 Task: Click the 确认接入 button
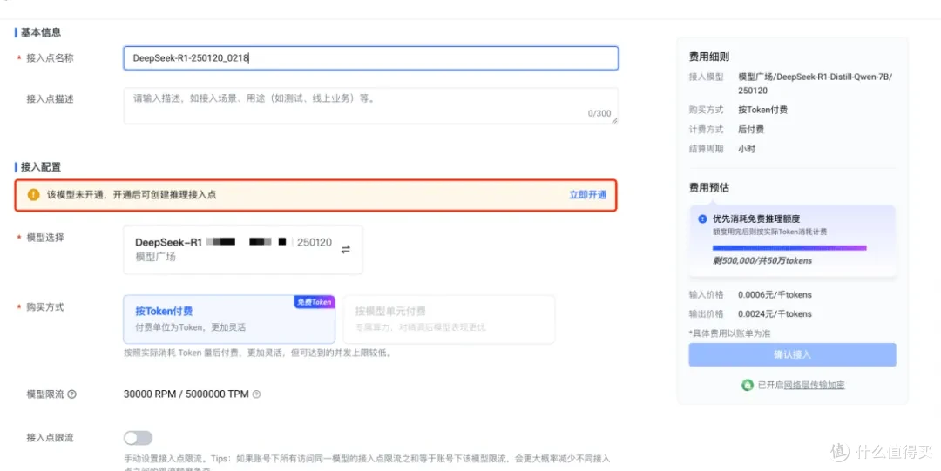pos(792,354)
